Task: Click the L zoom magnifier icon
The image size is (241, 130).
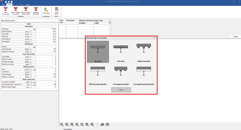Action: 72,124
